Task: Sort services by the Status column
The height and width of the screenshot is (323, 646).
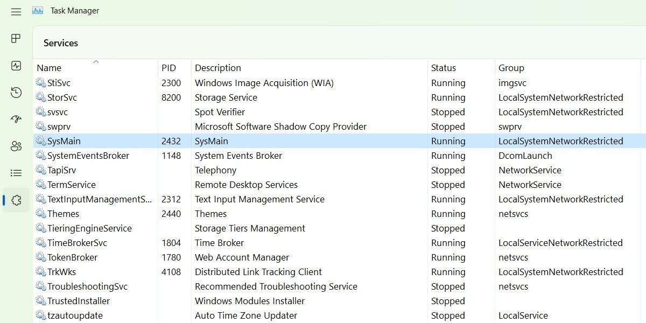Action: coord(444,68)
